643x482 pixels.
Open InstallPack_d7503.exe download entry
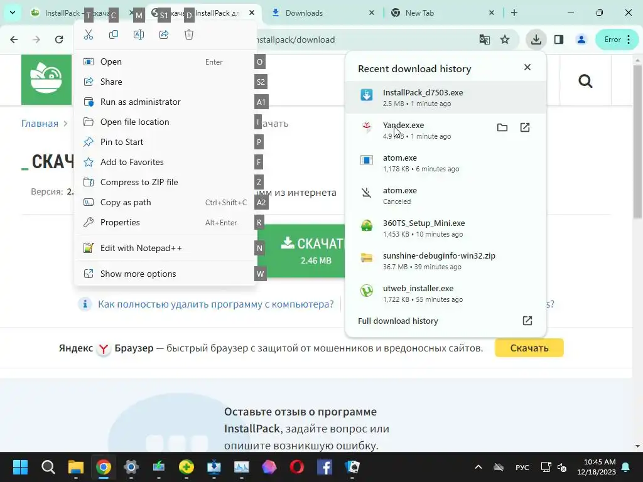[x=446, y=97]
